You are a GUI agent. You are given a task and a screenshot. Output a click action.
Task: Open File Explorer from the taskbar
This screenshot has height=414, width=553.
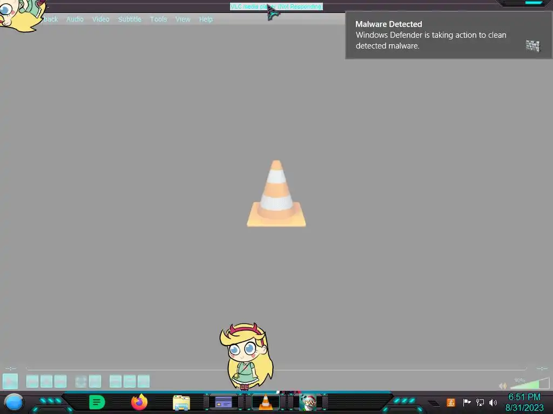tap(181, 403)
